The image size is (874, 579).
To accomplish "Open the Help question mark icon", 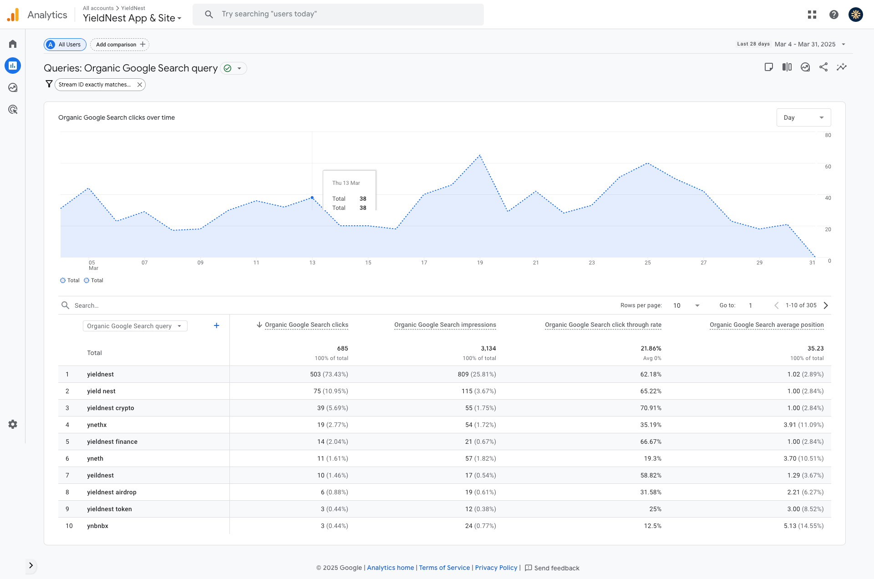I will pos(834,15).
